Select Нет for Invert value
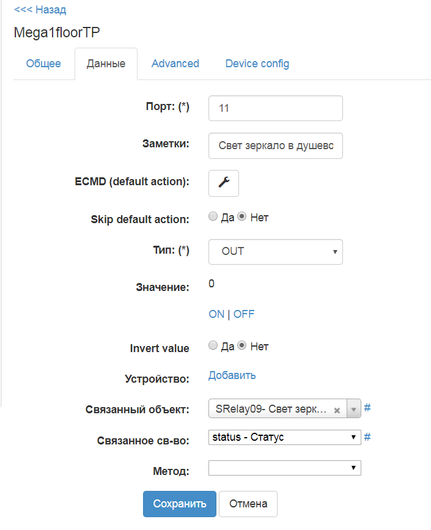Screen dimensions: 431x530 click(241, 345)
